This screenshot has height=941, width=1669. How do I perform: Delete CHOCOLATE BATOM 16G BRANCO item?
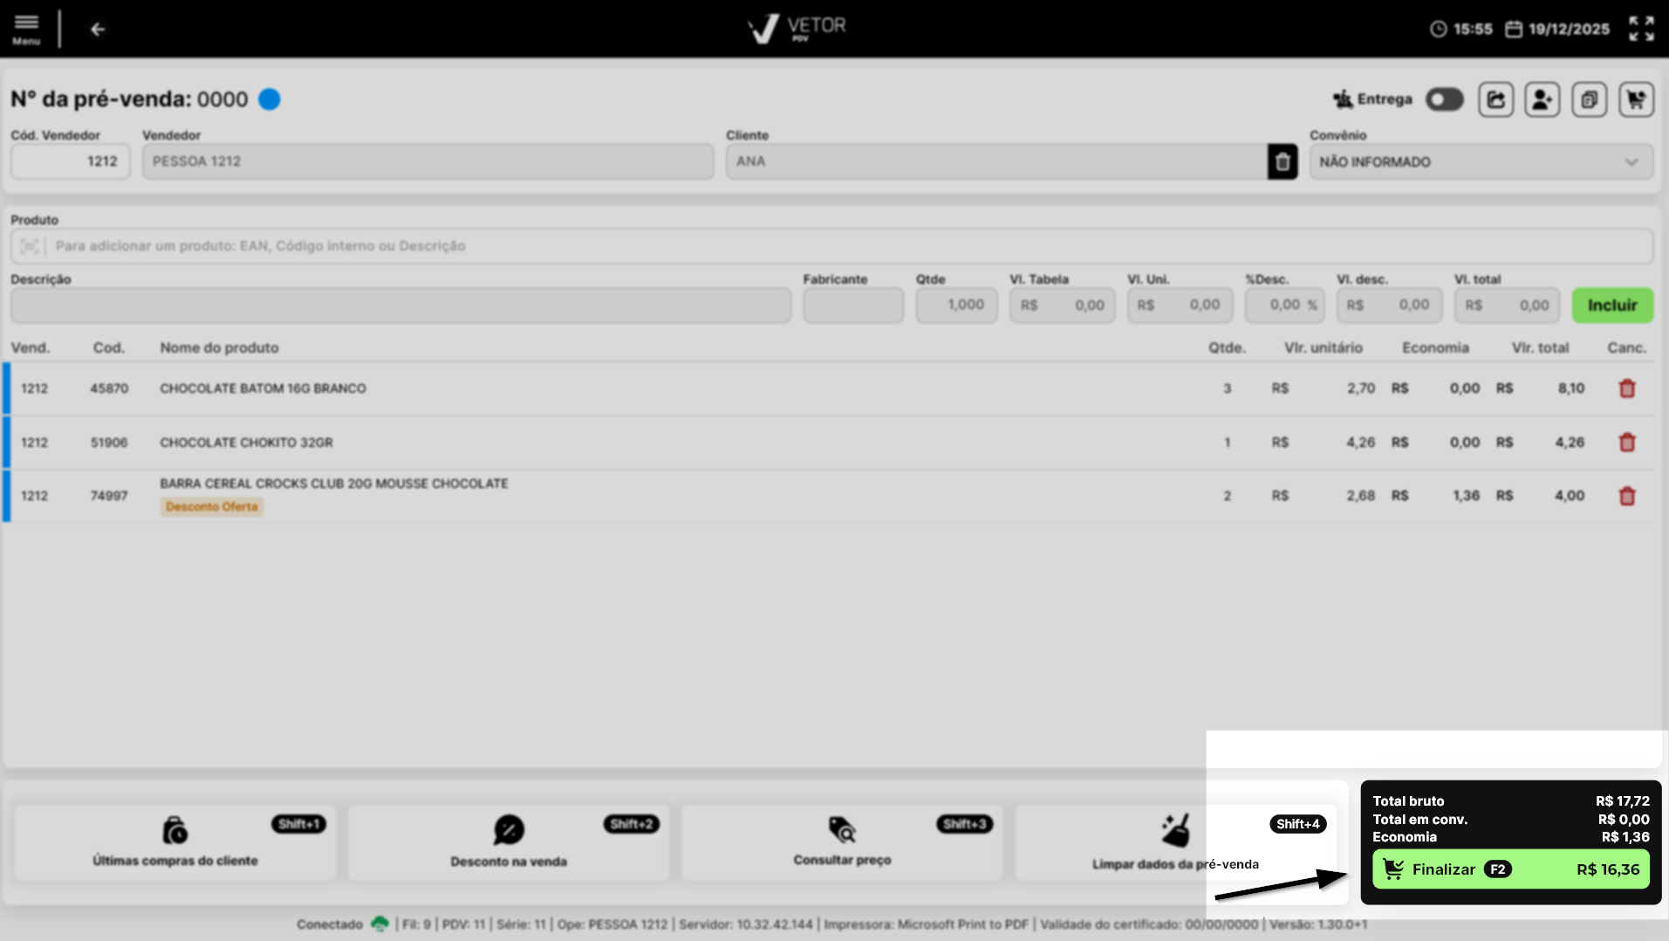point(1626,388)
